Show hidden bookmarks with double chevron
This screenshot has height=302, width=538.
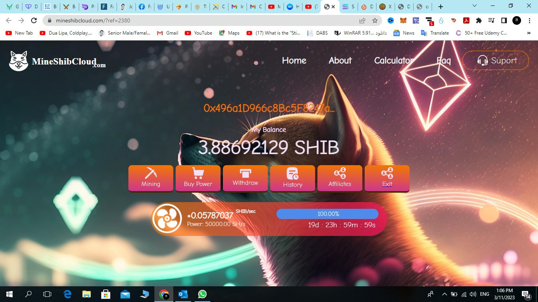pyautogui.click(x=529, y=33)
